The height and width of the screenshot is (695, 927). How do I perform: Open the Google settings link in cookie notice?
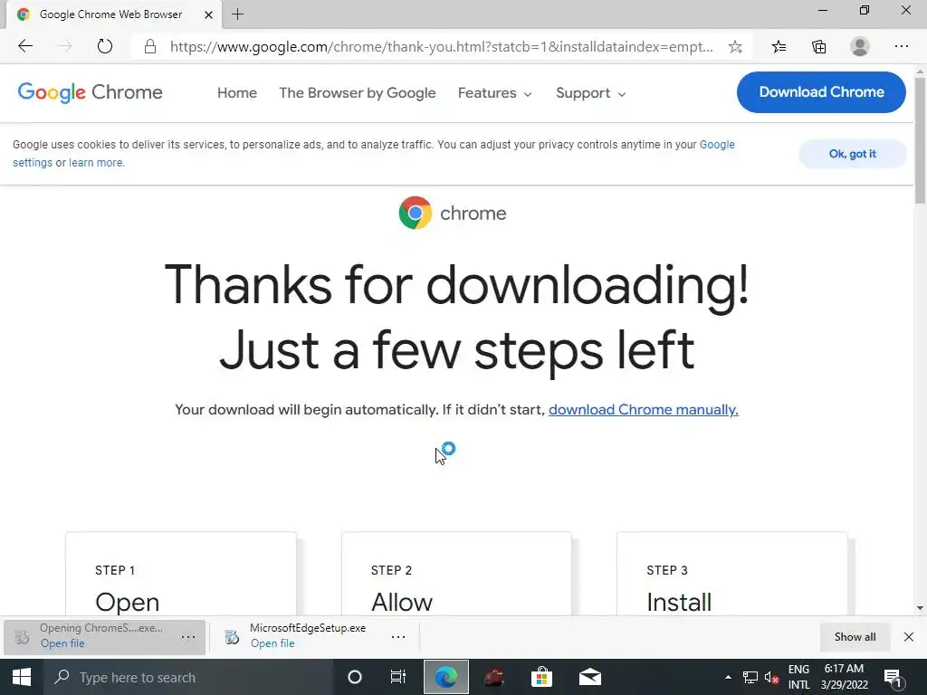pyautogui.click(x=717, y=145)
